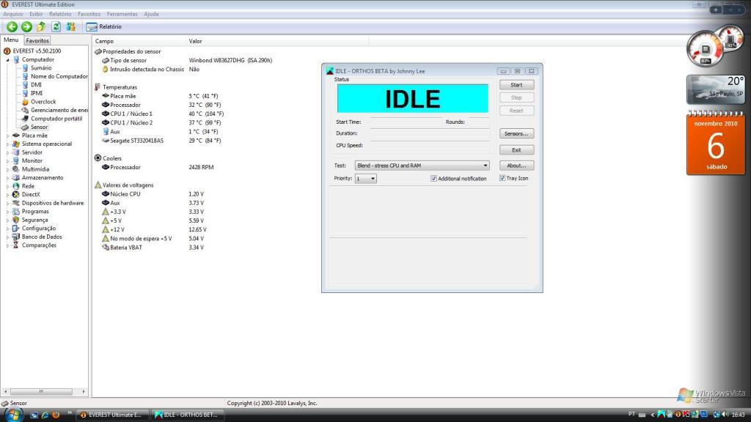Open the Favoritos menu

(x=89, y=14)
